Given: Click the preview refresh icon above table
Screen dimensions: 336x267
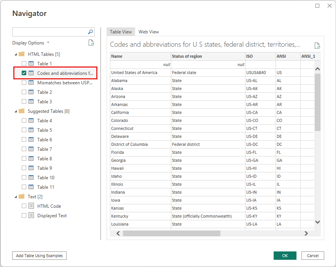Looking at the screenshot, I should tap(317, 46).
